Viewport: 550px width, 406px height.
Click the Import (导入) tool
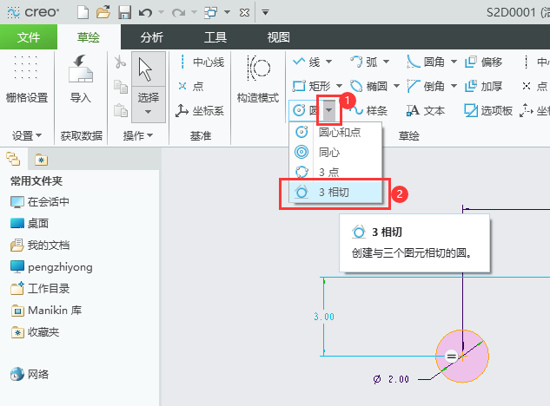(x=81, y=79)
